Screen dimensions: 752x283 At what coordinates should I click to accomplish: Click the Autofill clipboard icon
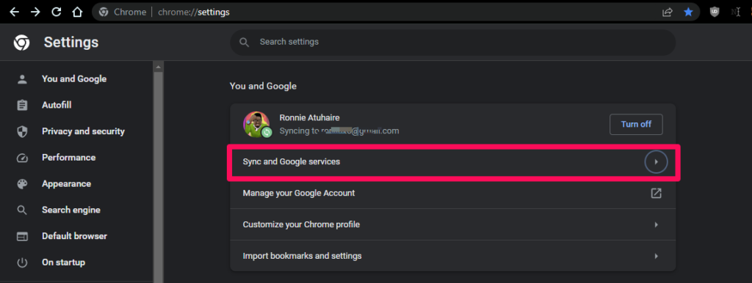[22, 105]
